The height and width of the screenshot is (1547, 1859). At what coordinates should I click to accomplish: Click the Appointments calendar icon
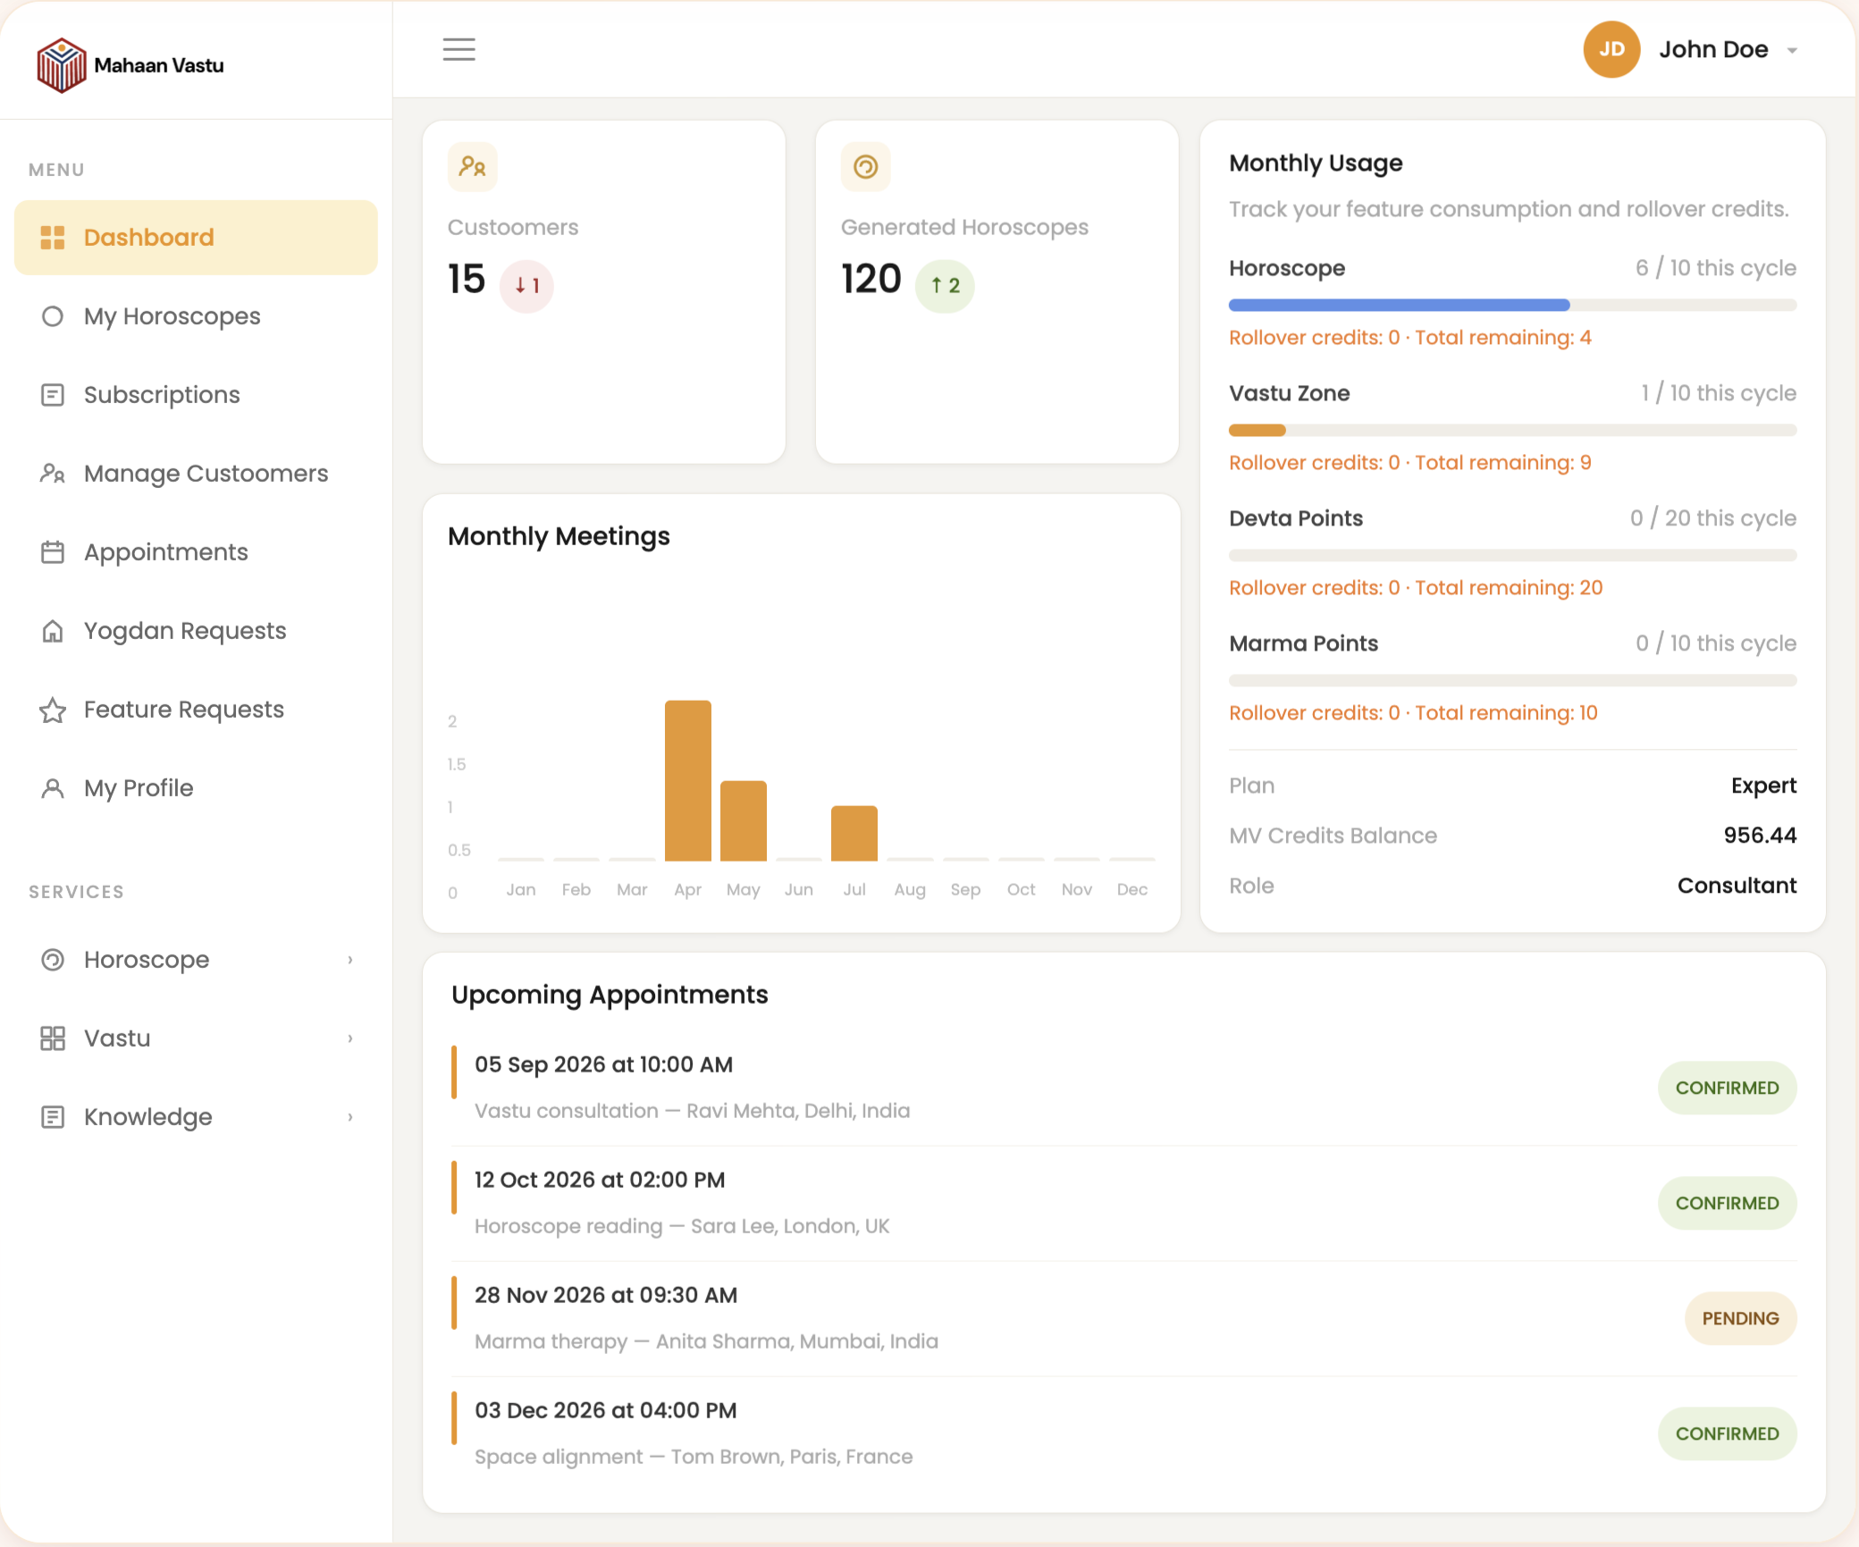(53, 552)
